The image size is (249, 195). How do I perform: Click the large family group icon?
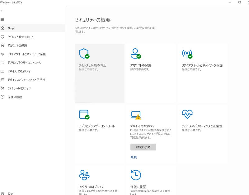tap(84, 175)
